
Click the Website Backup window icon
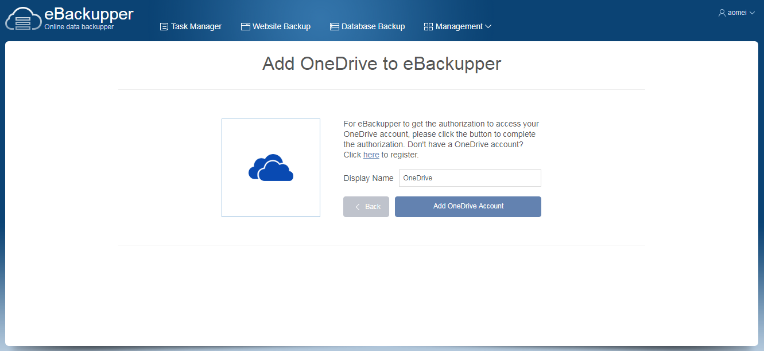click(x=245, y=26)
